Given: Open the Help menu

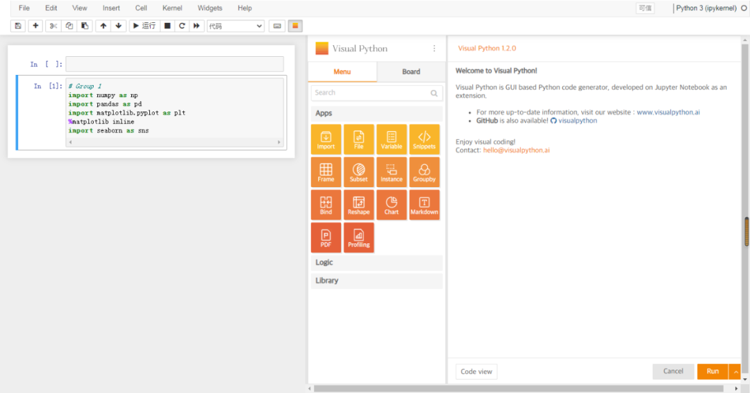Looking at the screenshot, I should [x=244, y=8].
